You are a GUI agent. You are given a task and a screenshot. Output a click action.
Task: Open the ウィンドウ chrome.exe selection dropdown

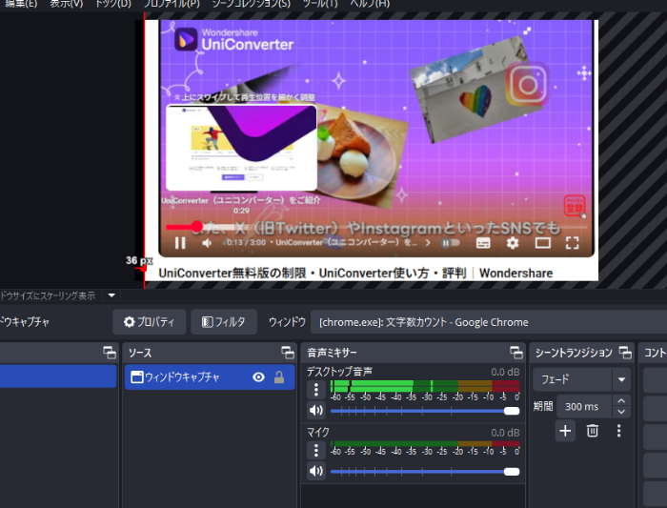pos(488,322)
